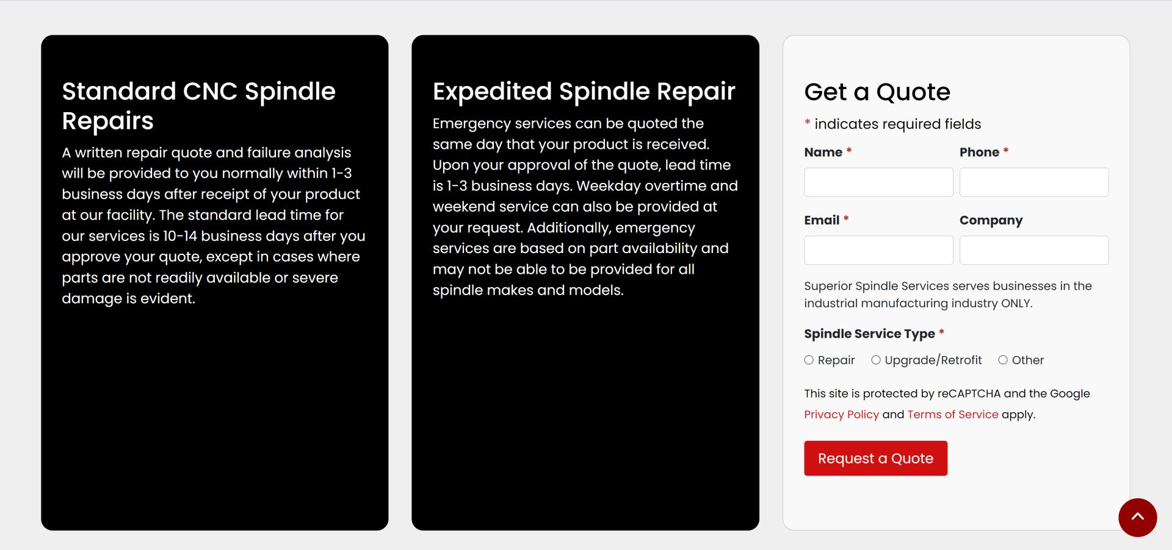Click the Company field label
1172x550 pixels.
pyautogui.click(x=991, y=221)
